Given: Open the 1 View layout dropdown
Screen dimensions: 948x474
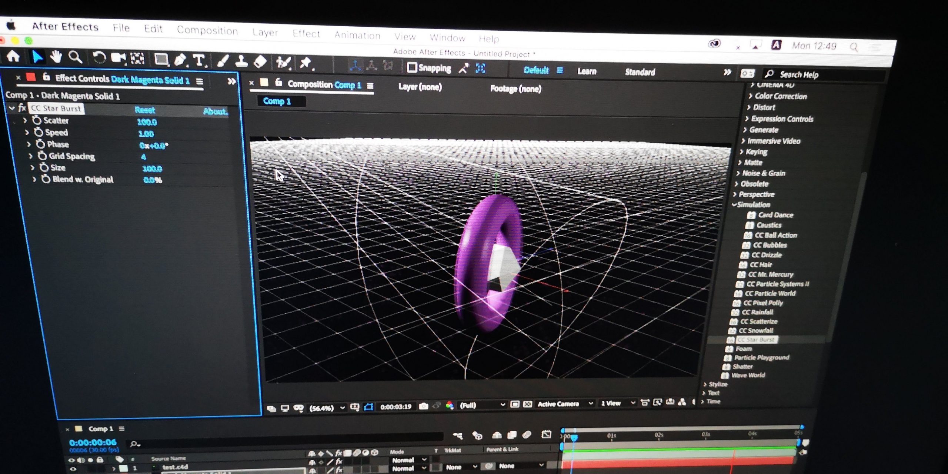Looking at the screenshot, I should [618, 403].
